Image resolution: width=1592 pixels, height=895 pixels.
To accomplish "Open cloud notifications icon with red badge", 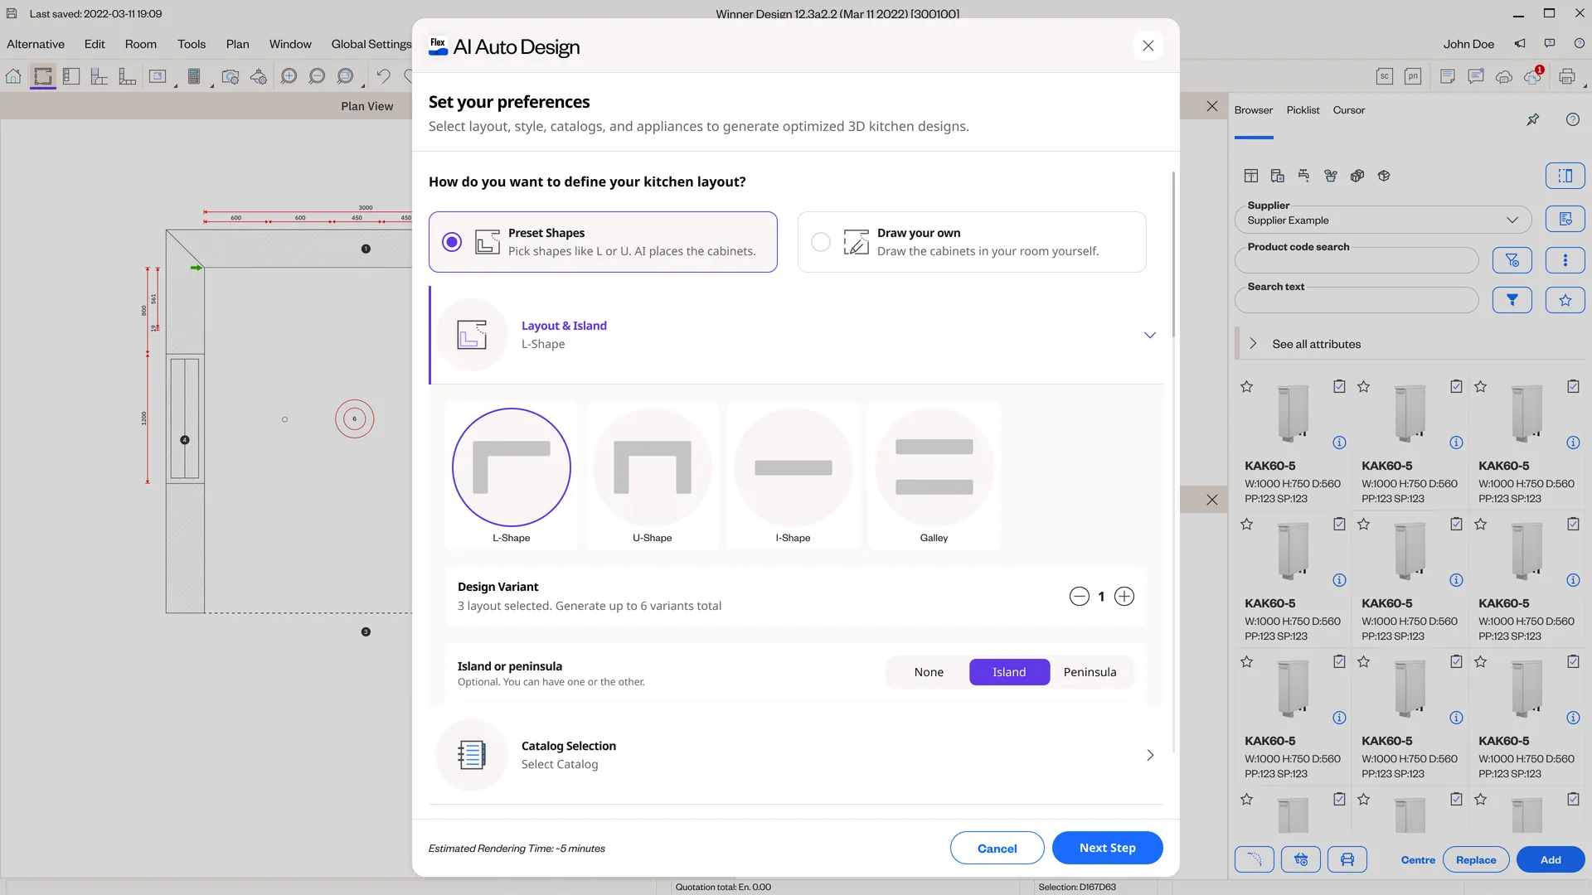I will [1532, 76].
